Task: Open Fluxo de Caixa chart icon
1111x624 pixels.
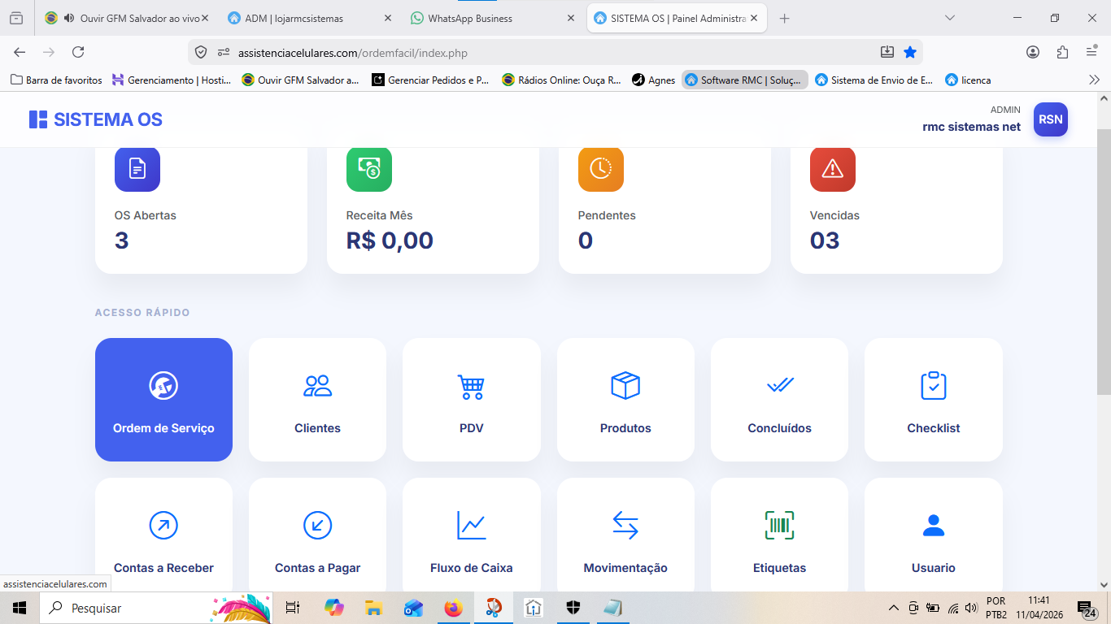Action: pyautogui.click(x=471, y=525)
